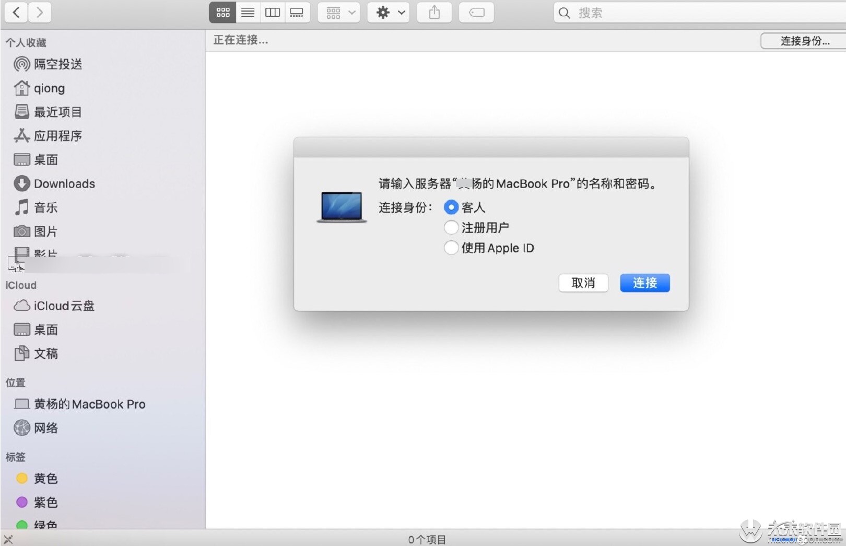Click the share toolbar button

[434, 13]
